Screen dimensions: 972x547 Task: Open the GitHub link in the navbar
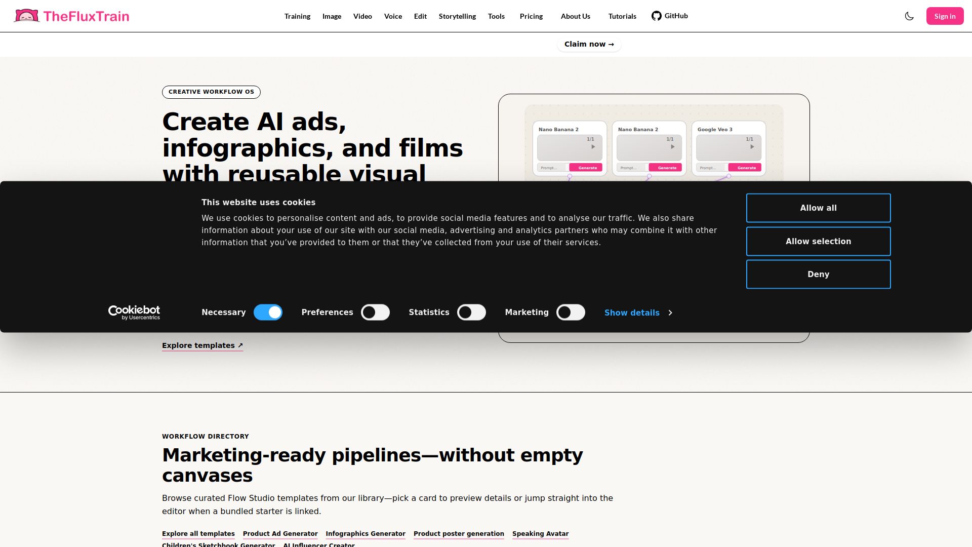pyautogui.click(x=669, y=16)
